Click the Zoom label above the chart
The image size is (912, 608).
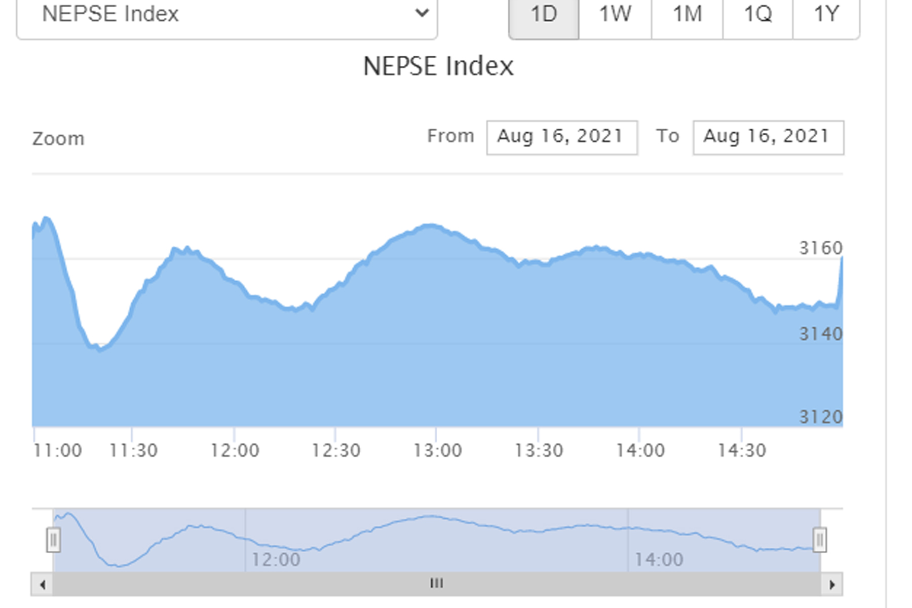point(58,139)
